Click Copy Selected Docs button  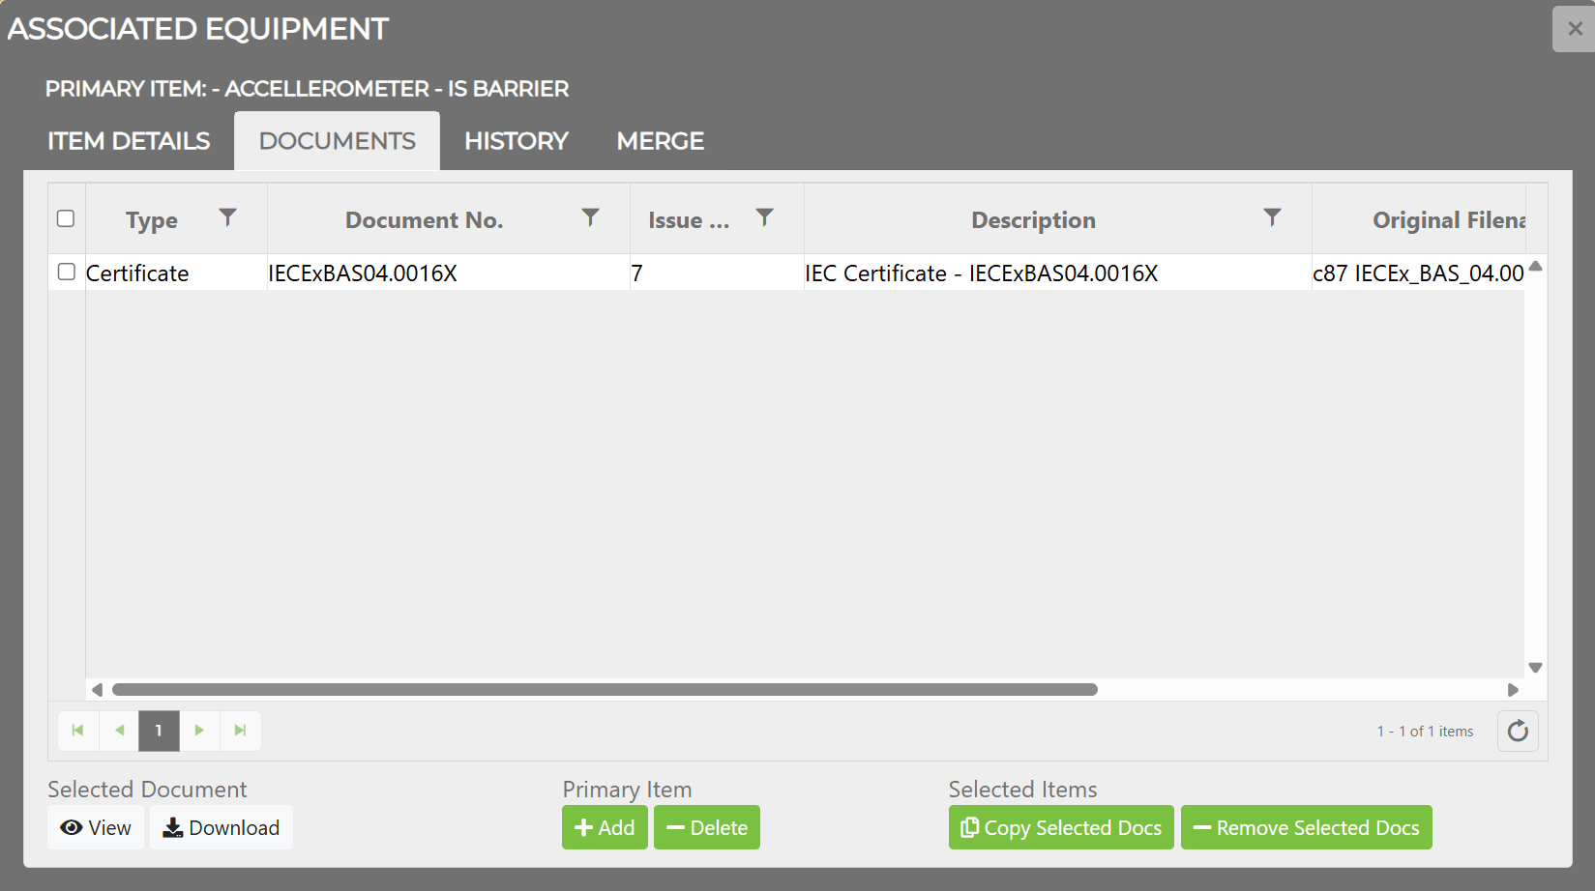pos(1061,828)
